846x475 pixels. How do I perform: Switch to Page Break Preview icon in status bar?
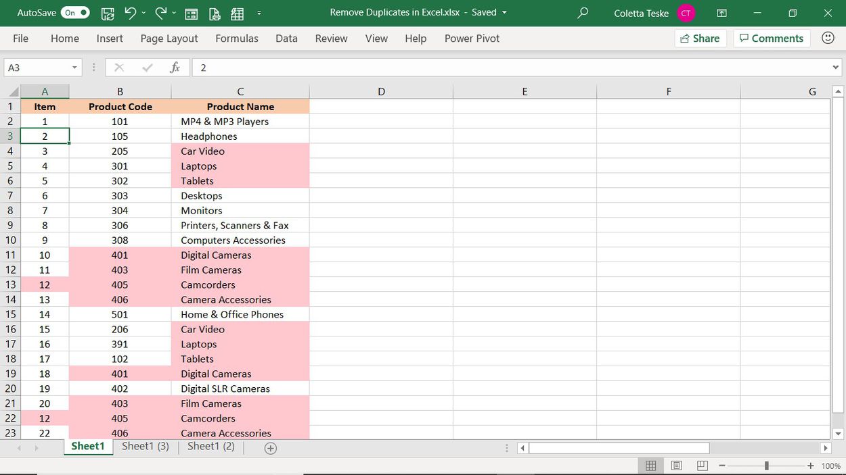pos(702,466)
